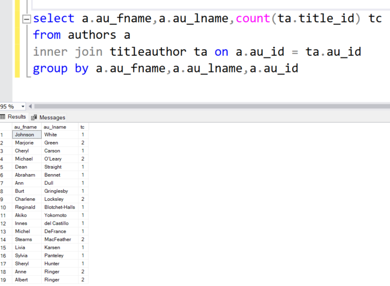Select the Stearns cell
Screen dimensions: 390x286
pos(27,239)
